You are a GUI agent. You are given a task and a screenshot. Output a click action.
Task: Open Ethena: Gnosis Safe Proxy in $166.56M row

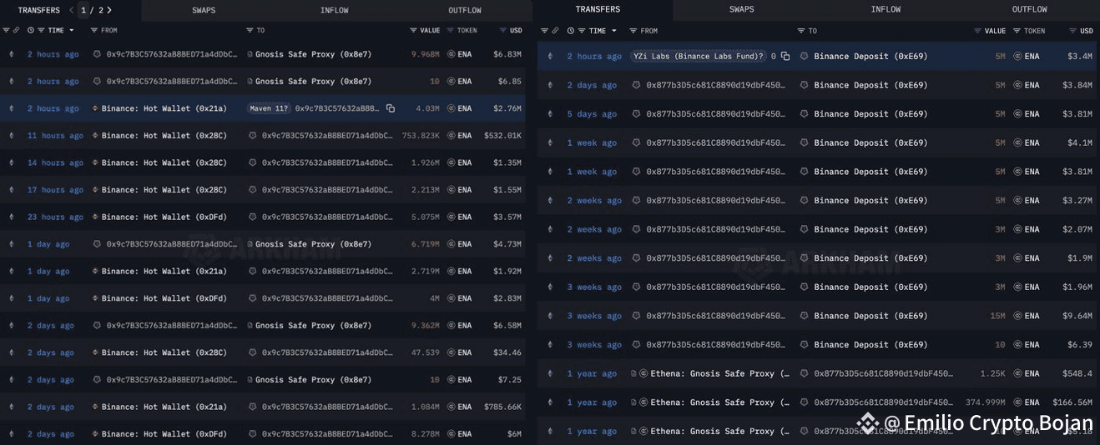[x=720, y=402]
